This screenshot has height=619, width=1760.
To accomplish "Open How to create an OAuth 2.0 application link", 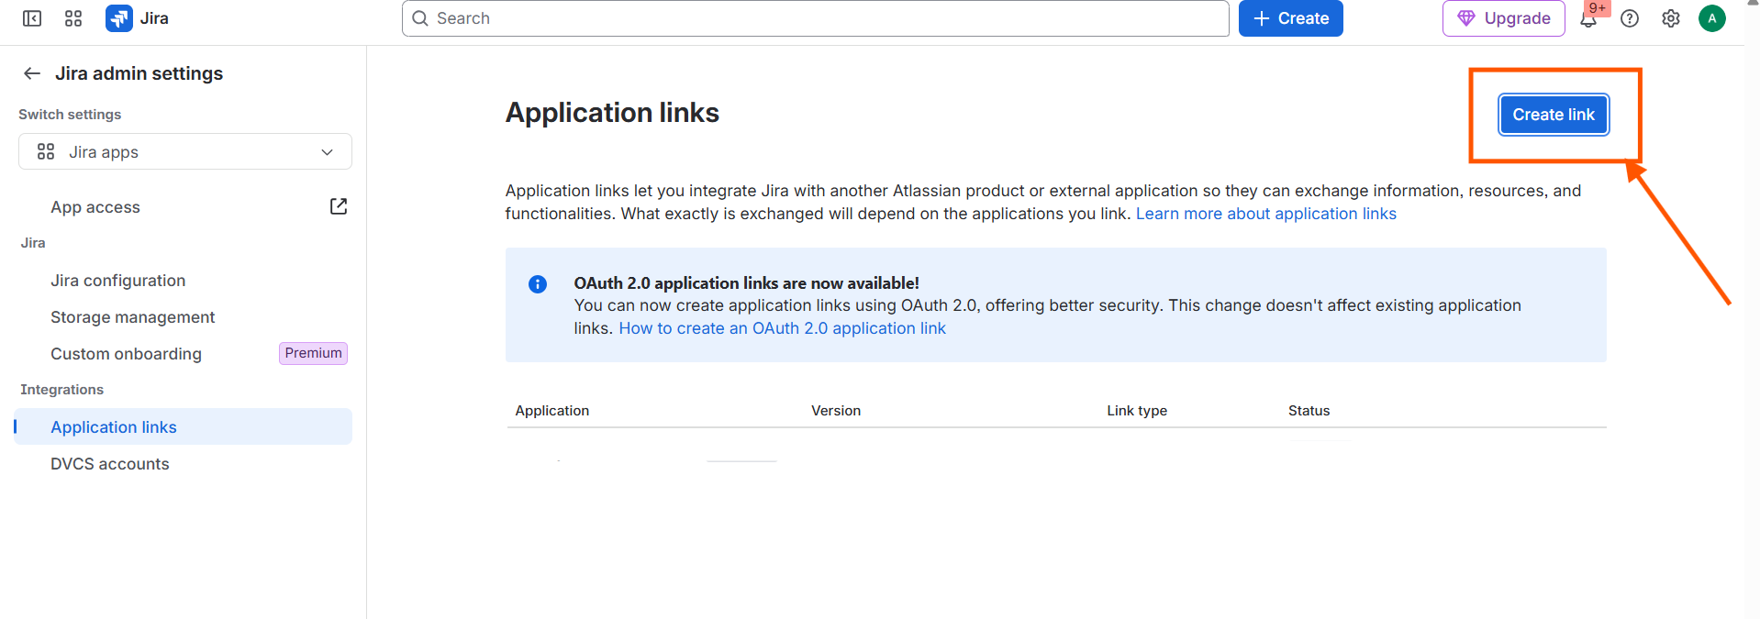I will click(782, 328).
